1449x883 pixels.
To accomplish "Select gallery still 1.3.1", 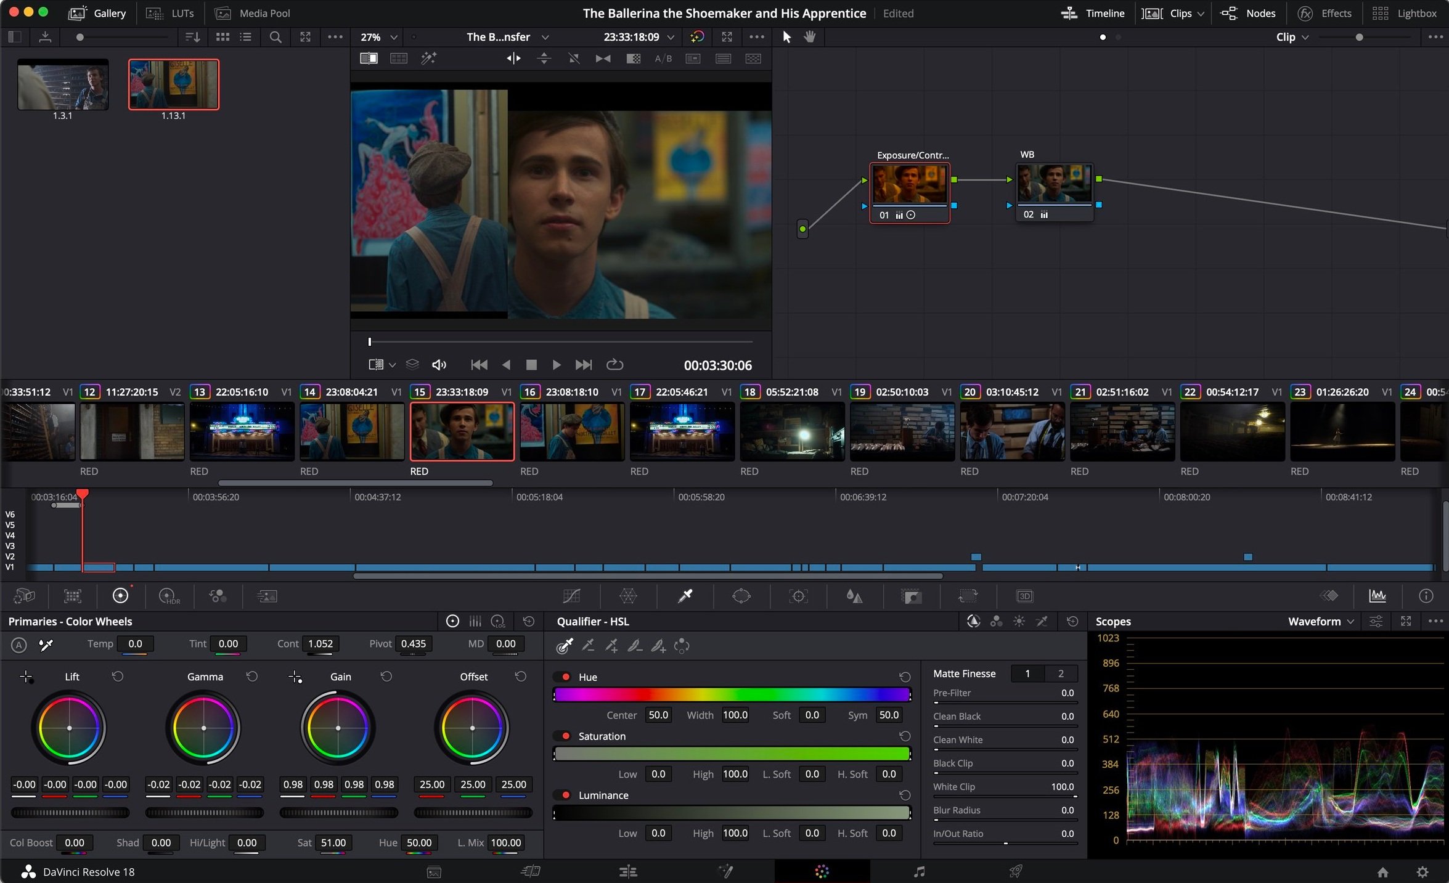I will click(63, 84).
